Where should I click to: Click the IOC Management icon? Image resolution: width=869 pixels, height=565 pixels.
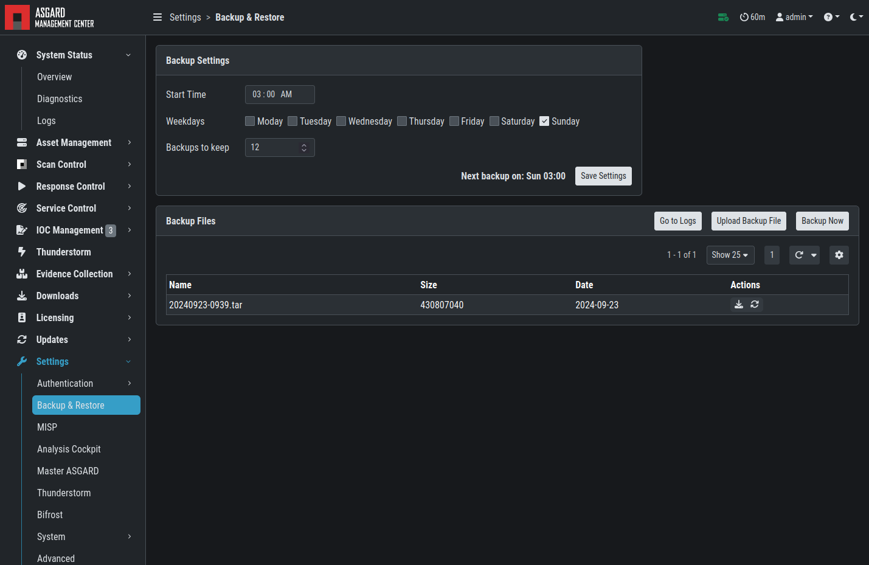pyautogui.click(x=22, y=230)
